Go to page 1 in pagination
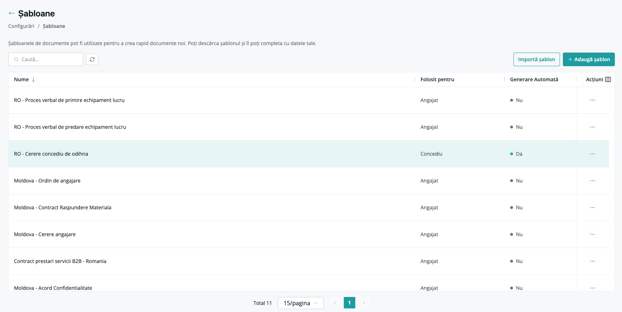Image resolution: width=622 pixels, height=312 pixels. (x=349, y=303)
